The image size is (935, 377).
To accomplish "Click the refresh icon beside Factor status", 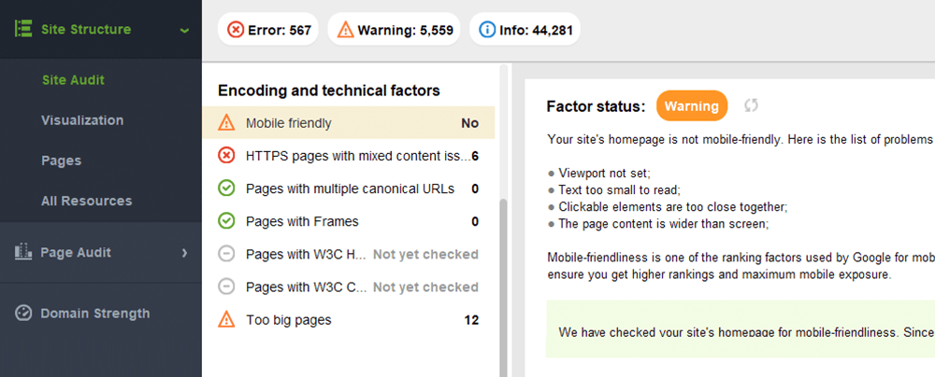I will click(x=751, y=106).
